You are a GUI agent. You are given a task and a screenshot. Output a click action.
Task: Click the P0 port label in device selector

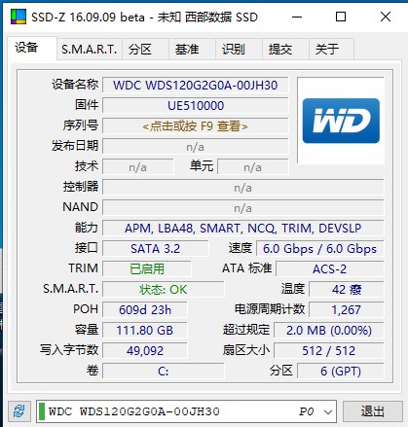[306, 411]
